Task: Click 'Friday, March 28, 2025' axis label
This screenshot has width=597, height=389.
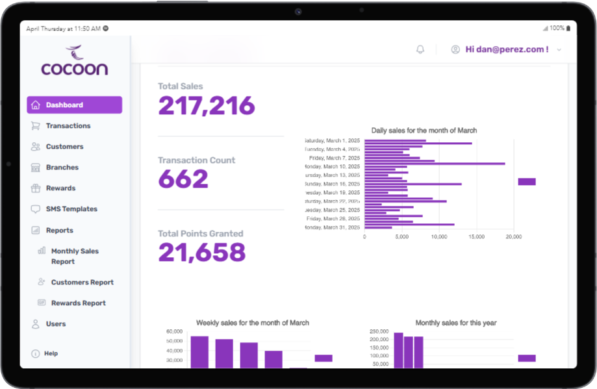Action: [x=333, y=218]
